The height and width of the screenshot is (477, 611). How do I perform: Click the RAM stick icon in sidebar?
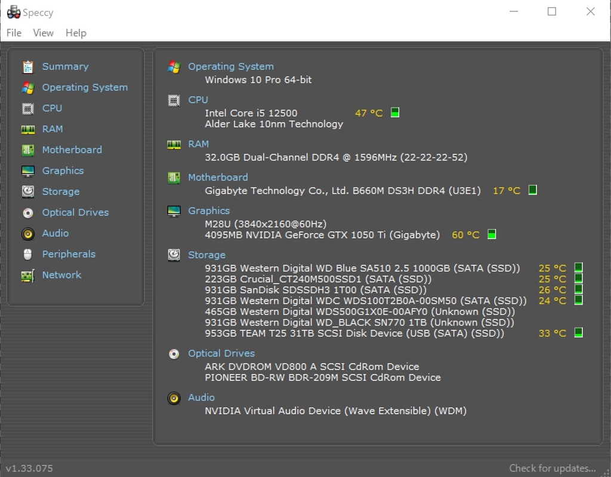(27, 129)
